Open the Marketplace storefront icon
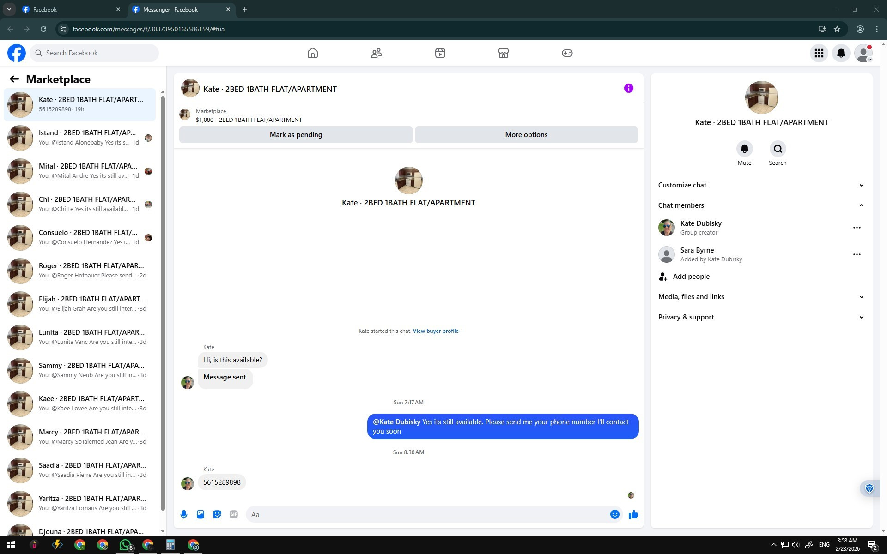This screenshot has width=887, height=554. coord(504,53)
